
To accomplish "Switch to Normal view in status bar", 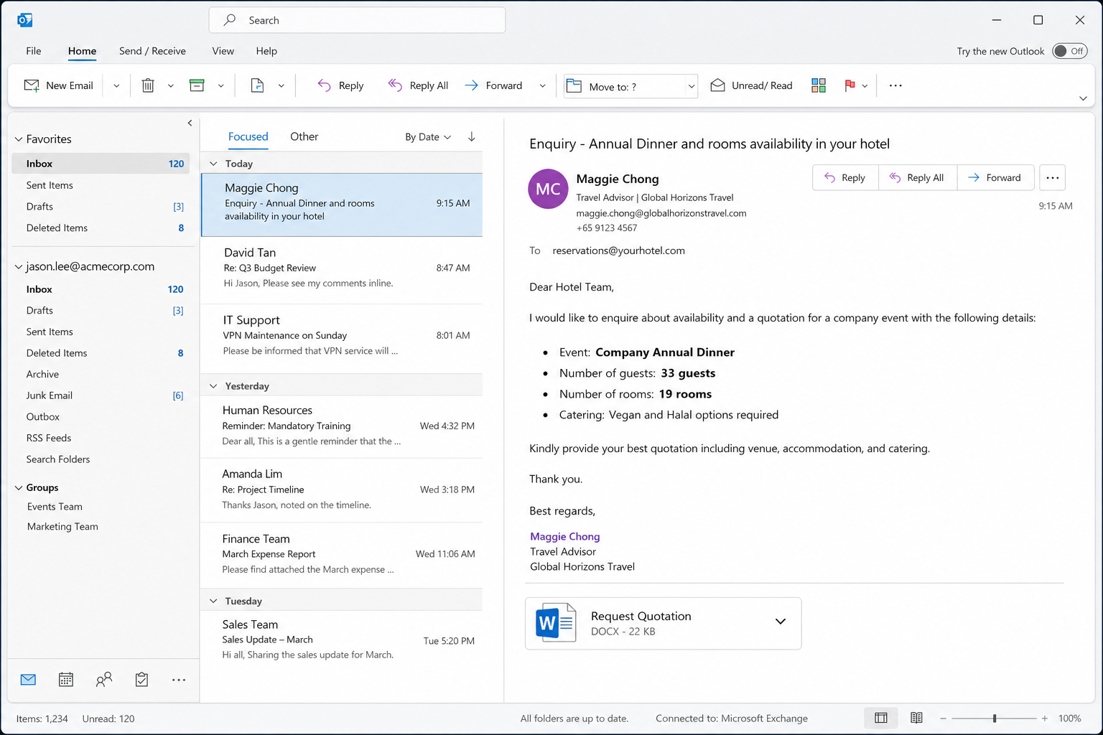I will 881,718.
